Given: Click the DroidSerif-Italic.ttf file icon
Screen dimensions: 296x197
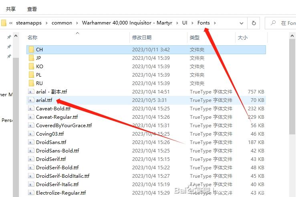Looking at the screenshot, I should coord(31,184).
